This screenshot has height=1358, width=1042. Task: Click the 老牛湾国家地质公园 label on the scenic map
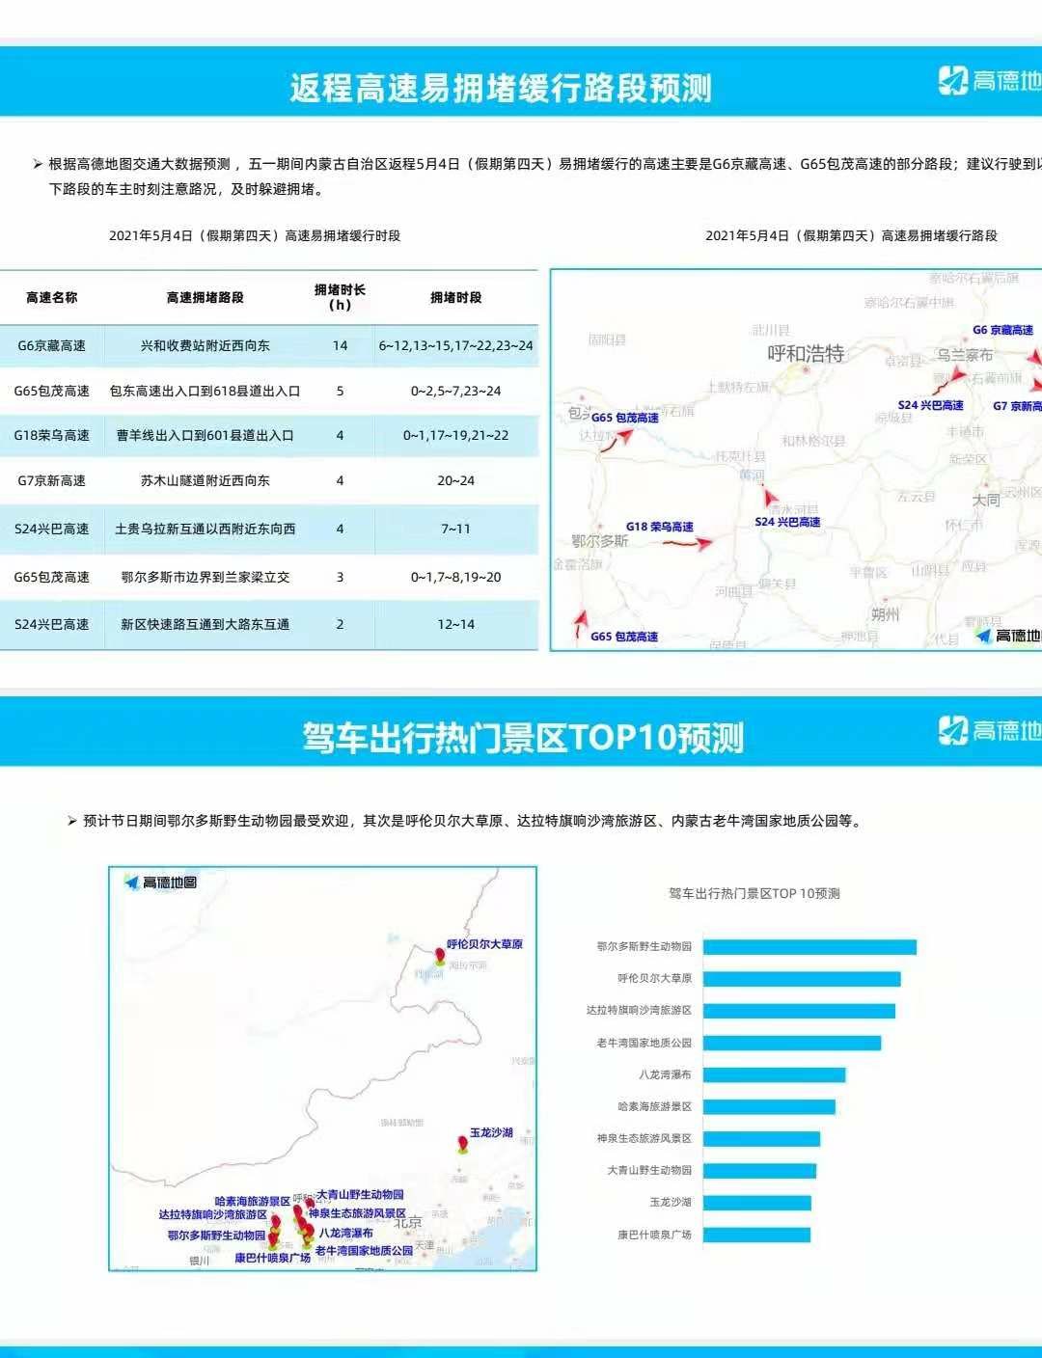point(364,1251)
